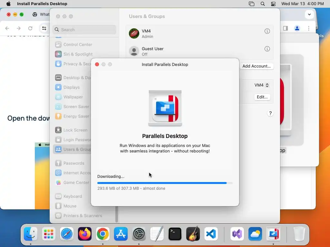Screen dimensions: 330x247
Task: Open Install Parallels Desktop app menu
Action: click(x=42, y=4)
